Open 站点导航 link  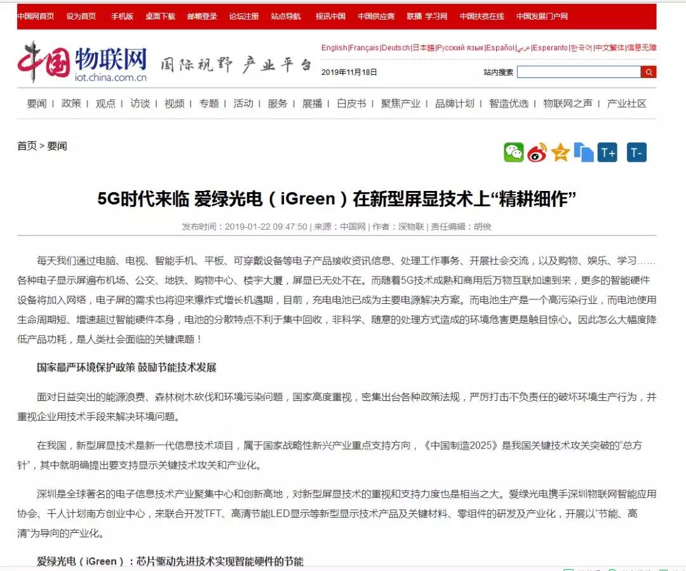coord(286,16)
